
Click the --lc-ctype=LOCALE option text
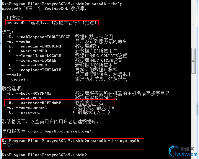point(36,60)
